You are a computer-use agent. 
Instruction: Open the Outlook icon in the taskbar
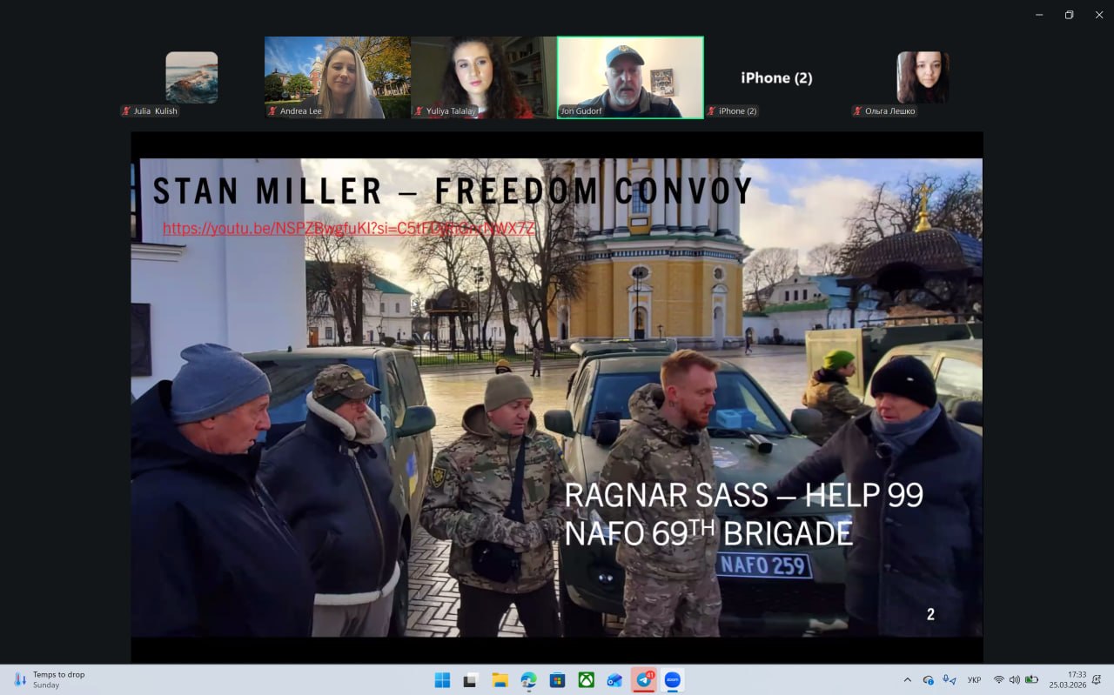(x=614, y=679)
